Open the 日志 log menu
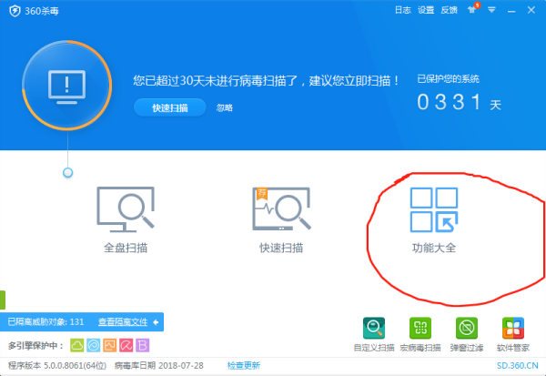Viewport: 546px width, 376px height. 403,10
